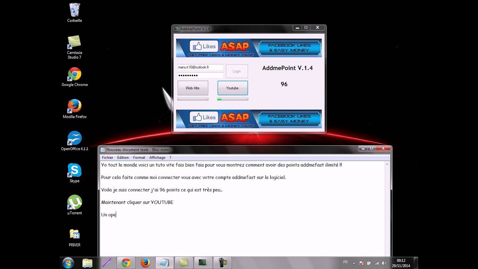The width and height of the screenshot is (478, 269).
Task: Open Windows Explorer from the taskbar
Action: (87, 263)
